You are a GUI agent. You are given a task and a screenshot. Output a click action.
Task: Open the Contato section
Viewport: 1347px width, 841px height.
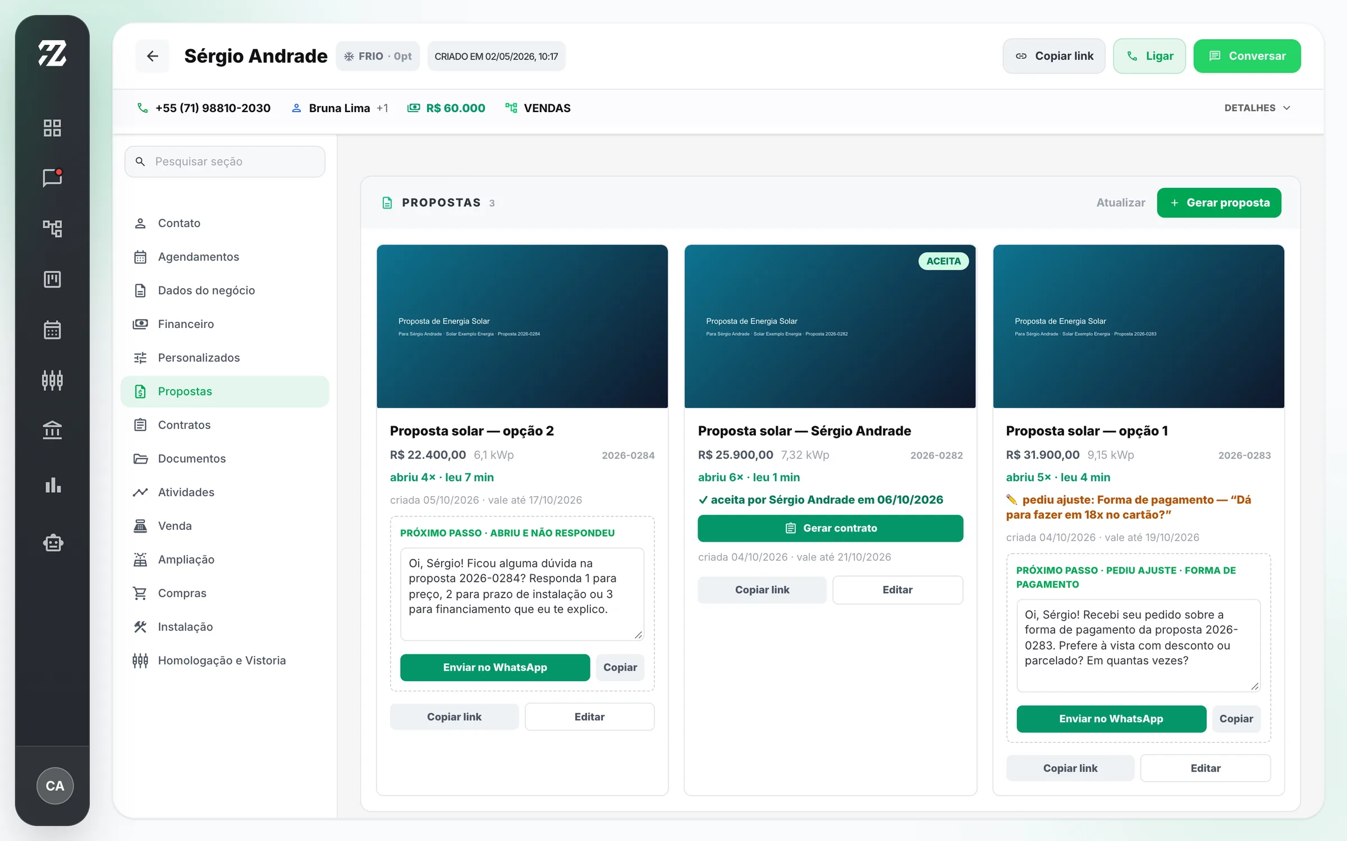pyautogui.click(x=224, y=223)
